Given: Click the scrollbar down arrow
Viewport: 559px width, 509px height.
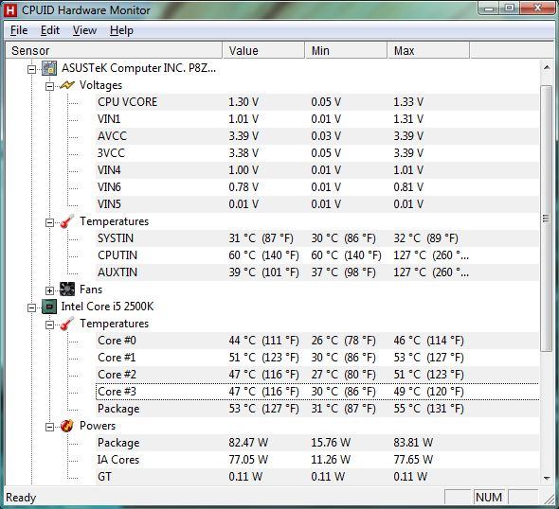Looking at the screenshot, I should pyautogui.click(x=547, y=479).
